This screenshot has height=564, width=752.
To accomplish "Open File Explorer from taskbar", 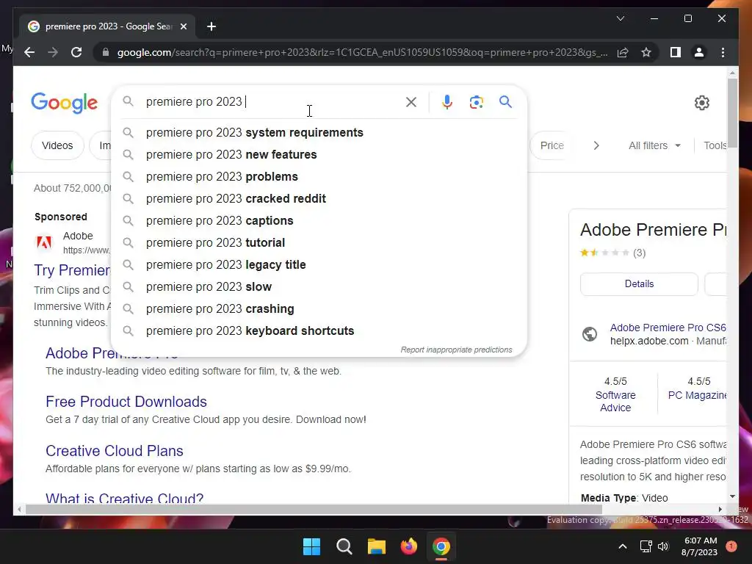I will (377, 546).
